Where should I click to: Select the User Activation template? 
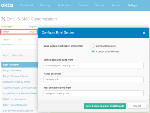(x=19, y=65)
